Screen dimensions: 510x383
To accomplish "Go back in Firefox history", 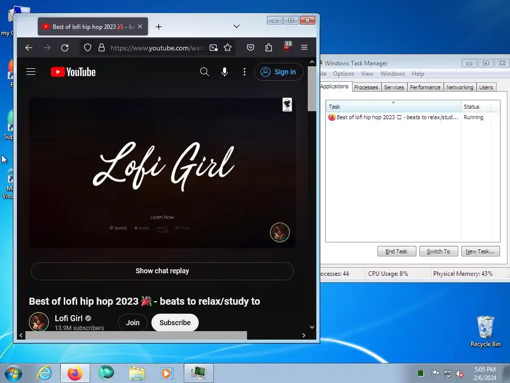I will [29, 48].
